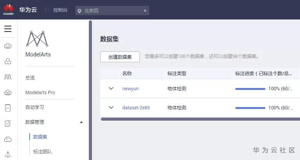Click the hamburger menu icon
The height and width of the screenshot is (160, 300).
click(8, 29)
